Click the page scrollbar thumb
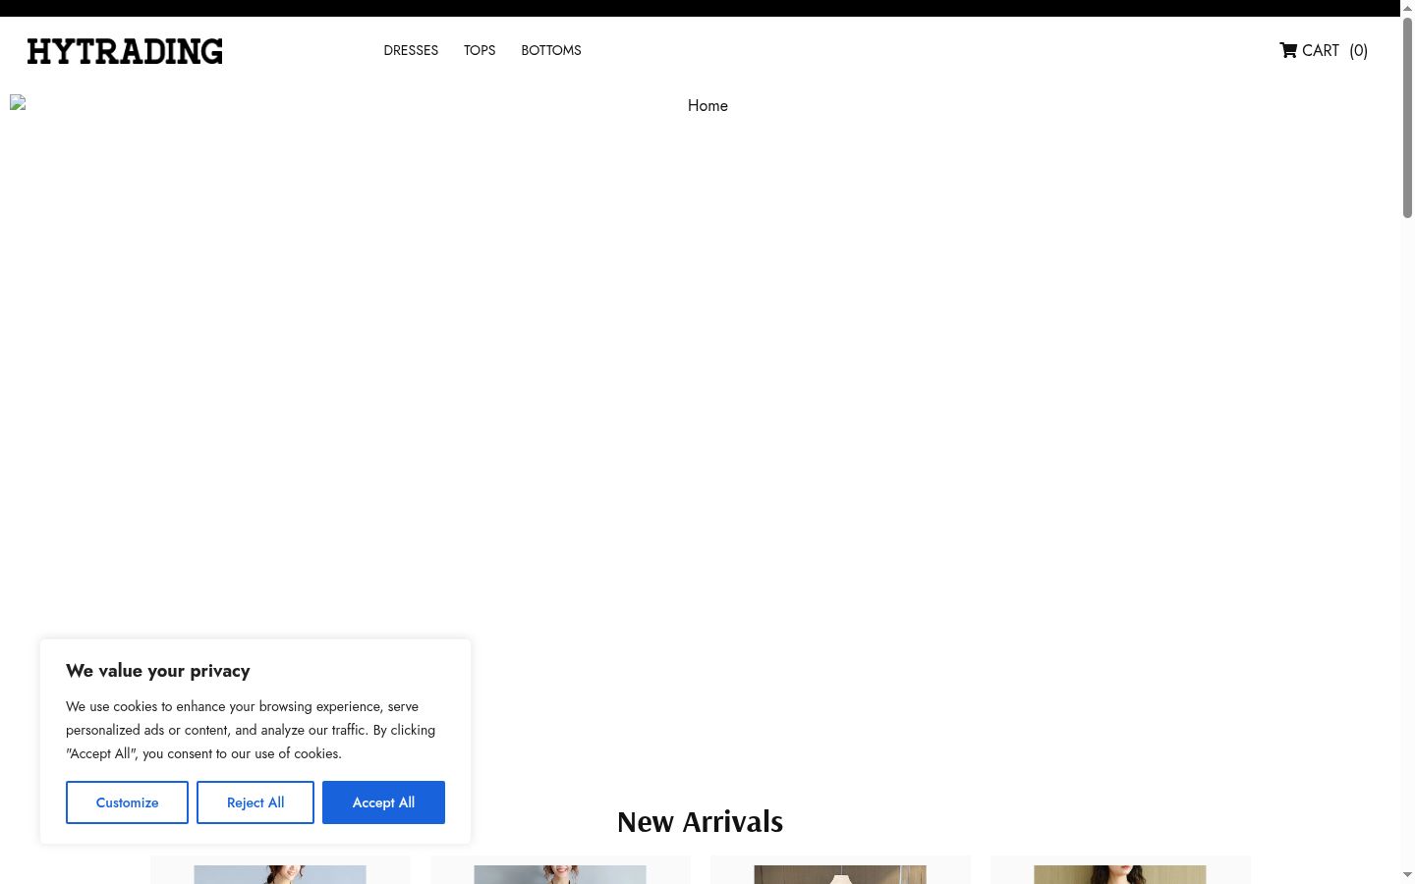Image resolution: width=1415 pixels, height=884 pixels. (1407, 116)
